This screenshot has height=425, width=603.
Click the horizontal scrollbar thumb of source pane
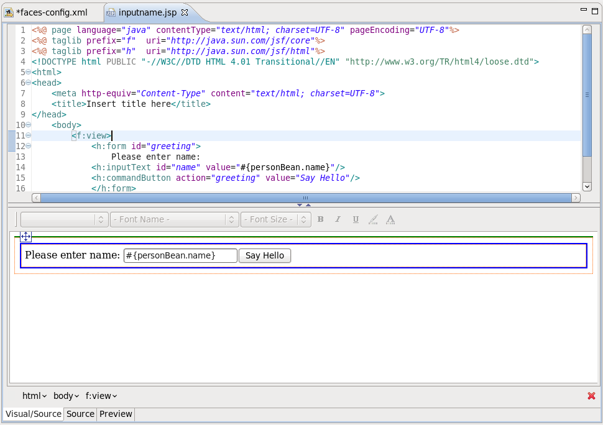[306, 198]
